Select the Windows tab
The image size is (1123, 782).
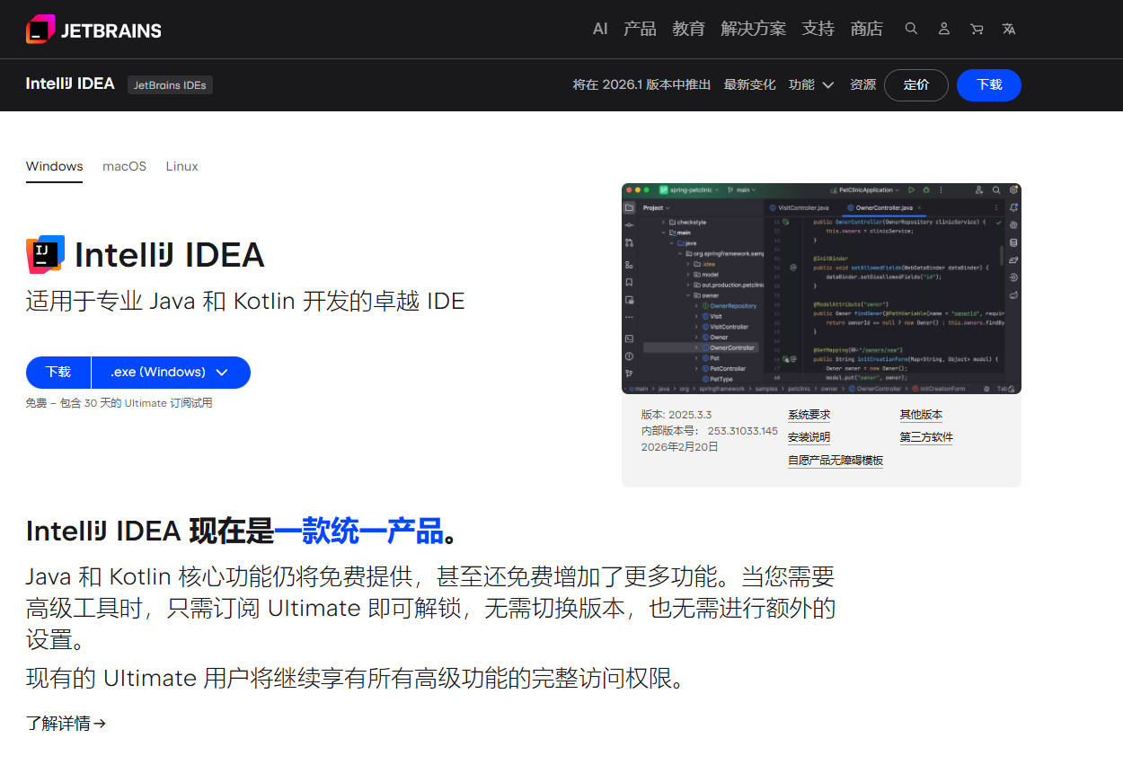pyautogui.click(x=54, y=166)
